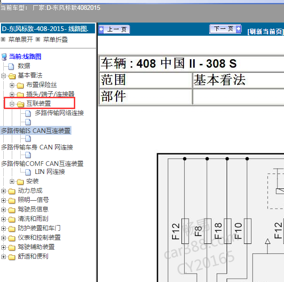This screenshot has height=282, width=284.
Task: Expand the 防护装置和车门 folder
Action: pos(3,228)
